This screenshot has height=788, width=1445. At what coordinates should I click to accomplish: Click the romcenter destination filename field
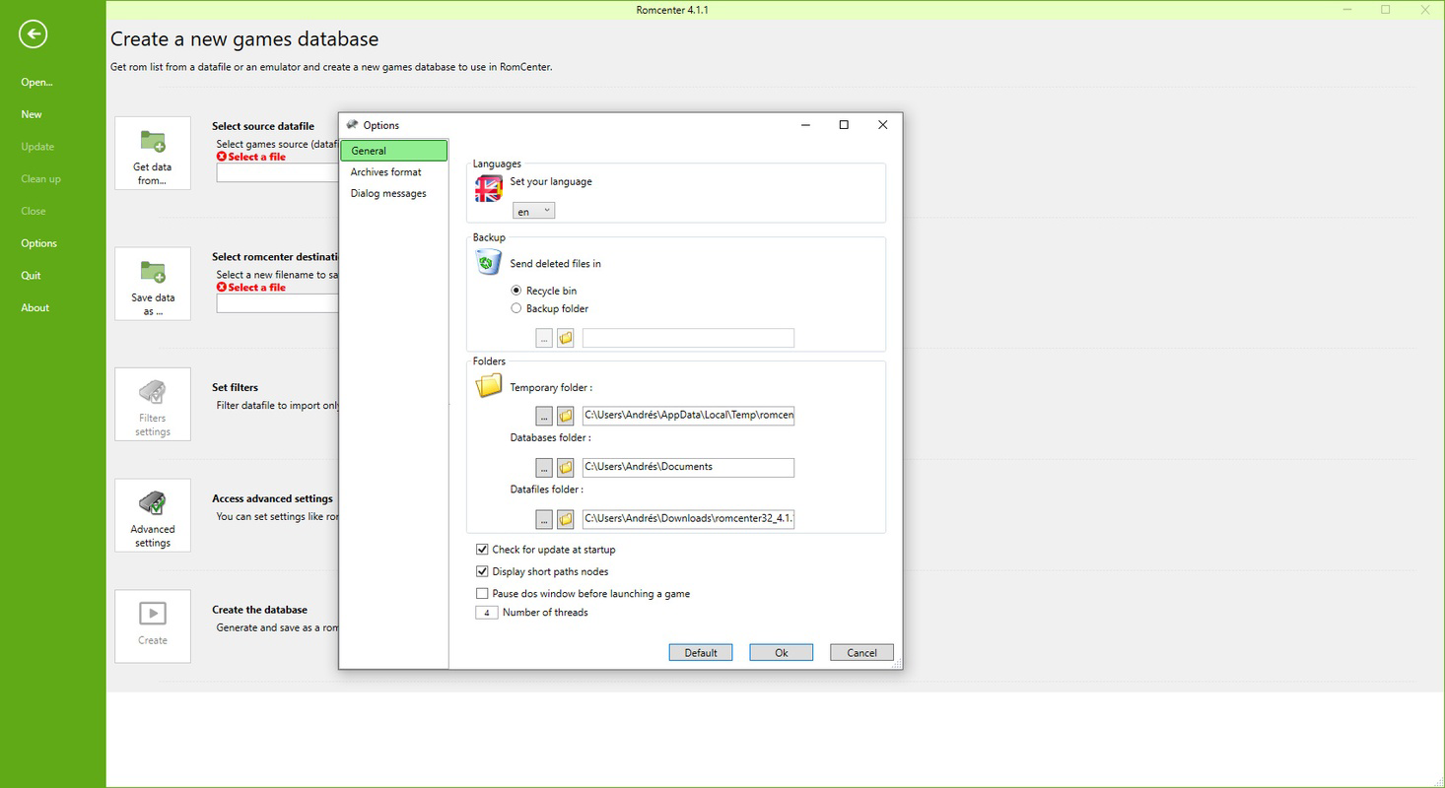(277, 303)
